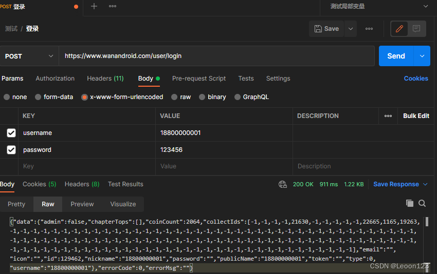Send the POST request
The height and width of the screenshot is (274, 437).
tap(396, 56)
